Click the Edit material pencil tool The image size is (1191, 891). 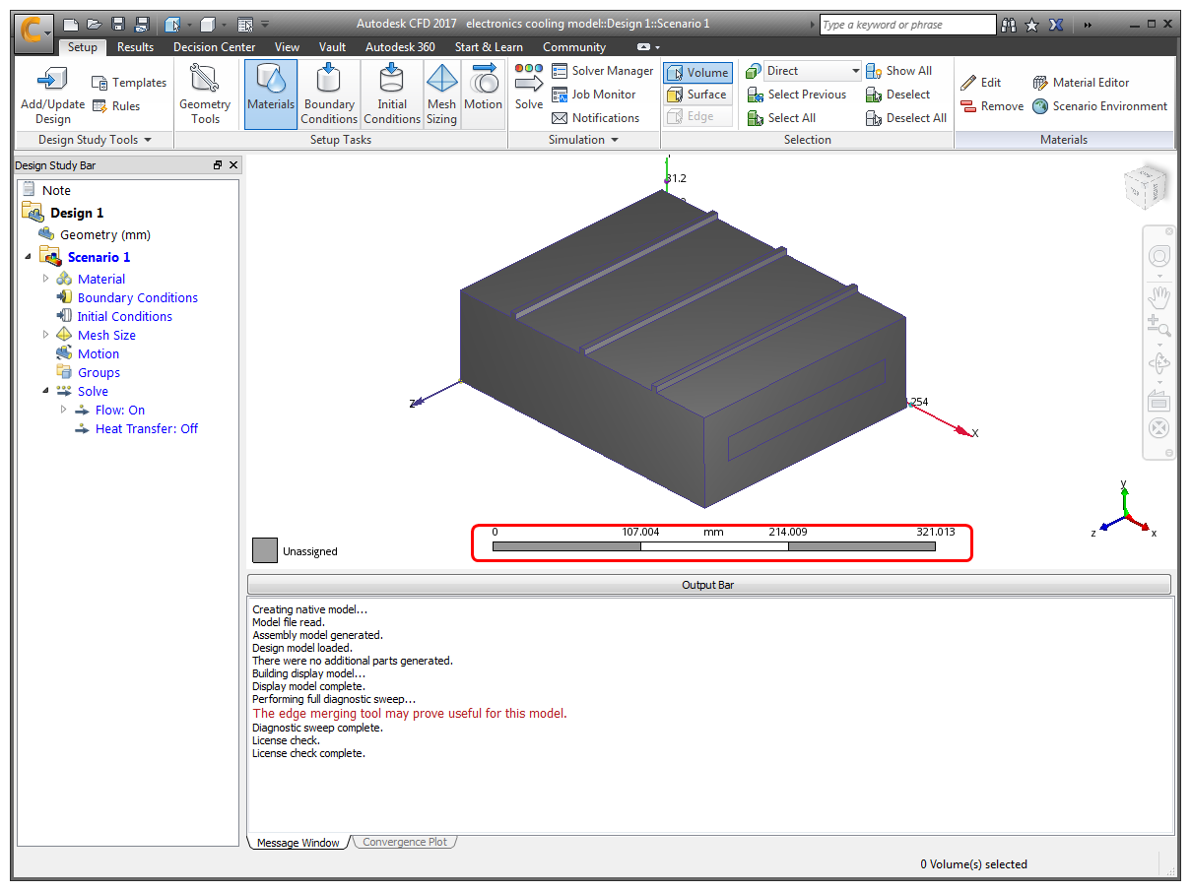point(981,83)
